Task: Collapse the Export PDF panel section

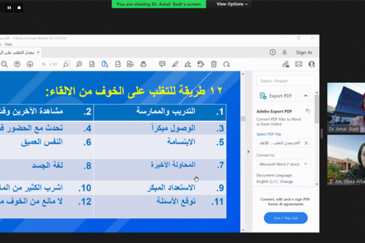Action: [305, 95]
